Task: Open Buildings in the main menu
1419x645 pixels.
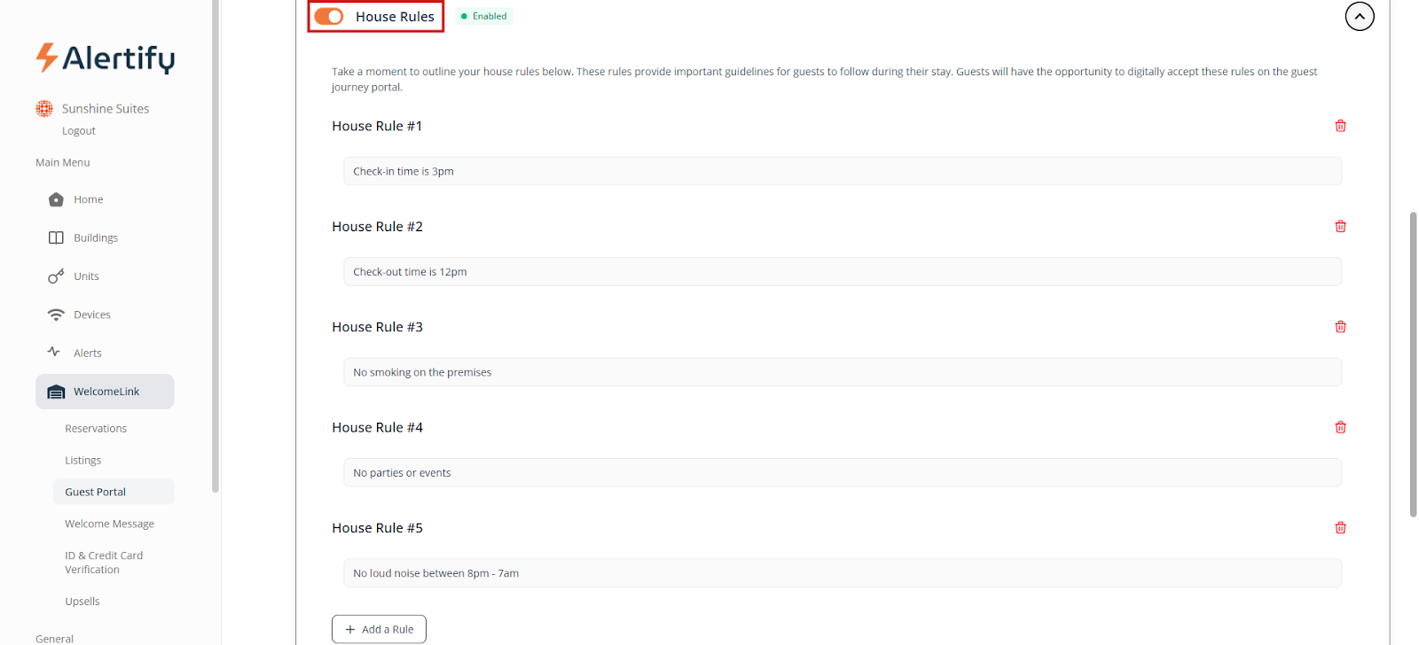Action: tap(95, 237)
